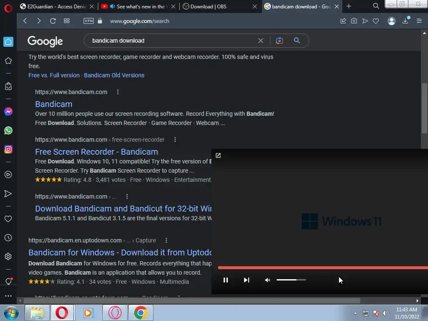Open Messenger in sidebar

click(x=8, y=112)
